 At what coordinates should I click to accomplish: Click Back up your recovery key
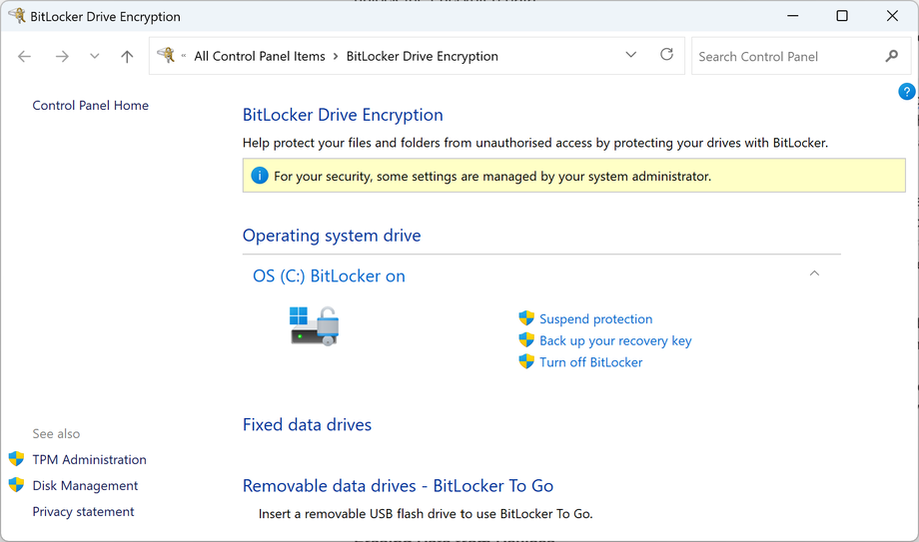tap(615, 340)
